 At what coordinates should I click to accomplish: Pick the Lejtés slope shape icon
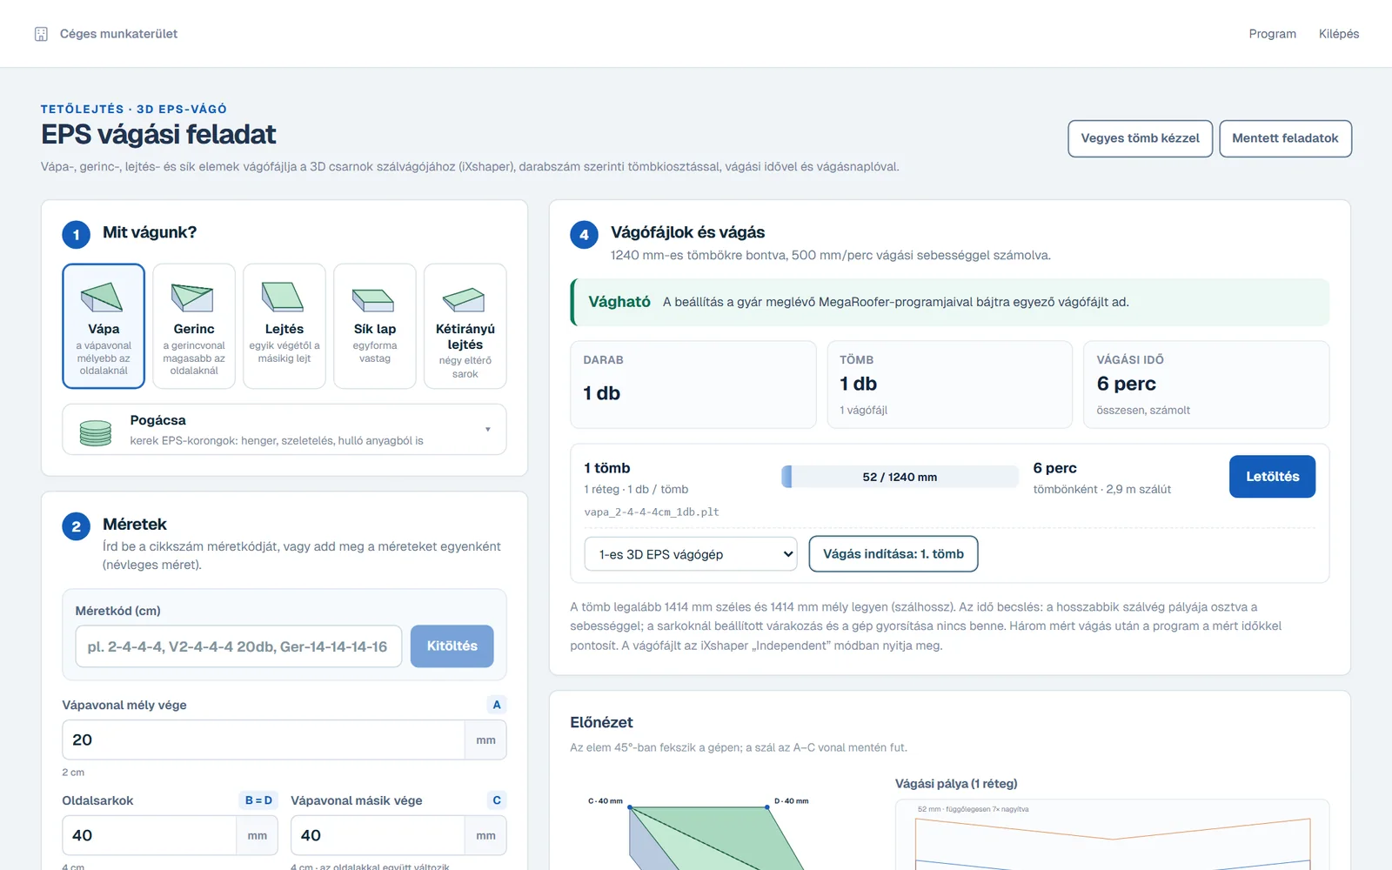[284, 297]
